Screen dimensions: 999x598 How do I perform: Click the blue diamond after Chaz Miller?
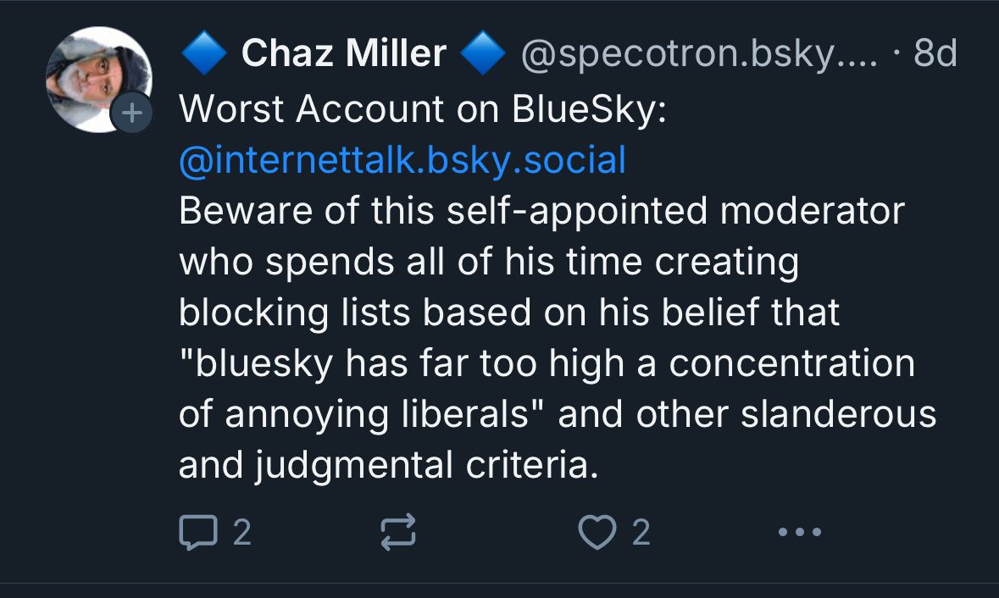[x=482, y=55]
